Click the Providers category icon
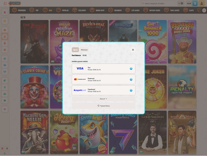The image size is (207, 156). click(x=14, y=10)
